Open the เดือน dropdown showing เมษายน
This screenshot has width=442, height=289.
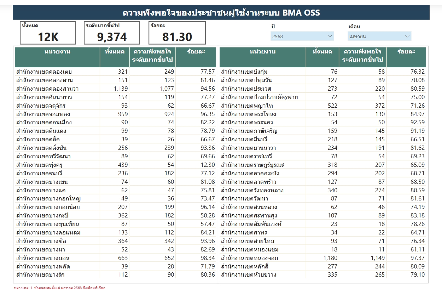click(x=379, y=36)
